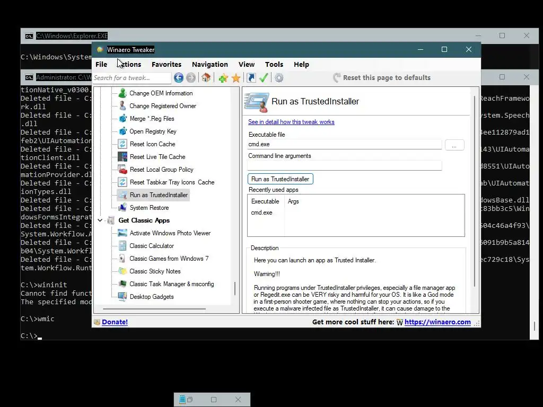Open the Favorites menu
This screenshot has height=407, width=543.
tap(167, 64)
